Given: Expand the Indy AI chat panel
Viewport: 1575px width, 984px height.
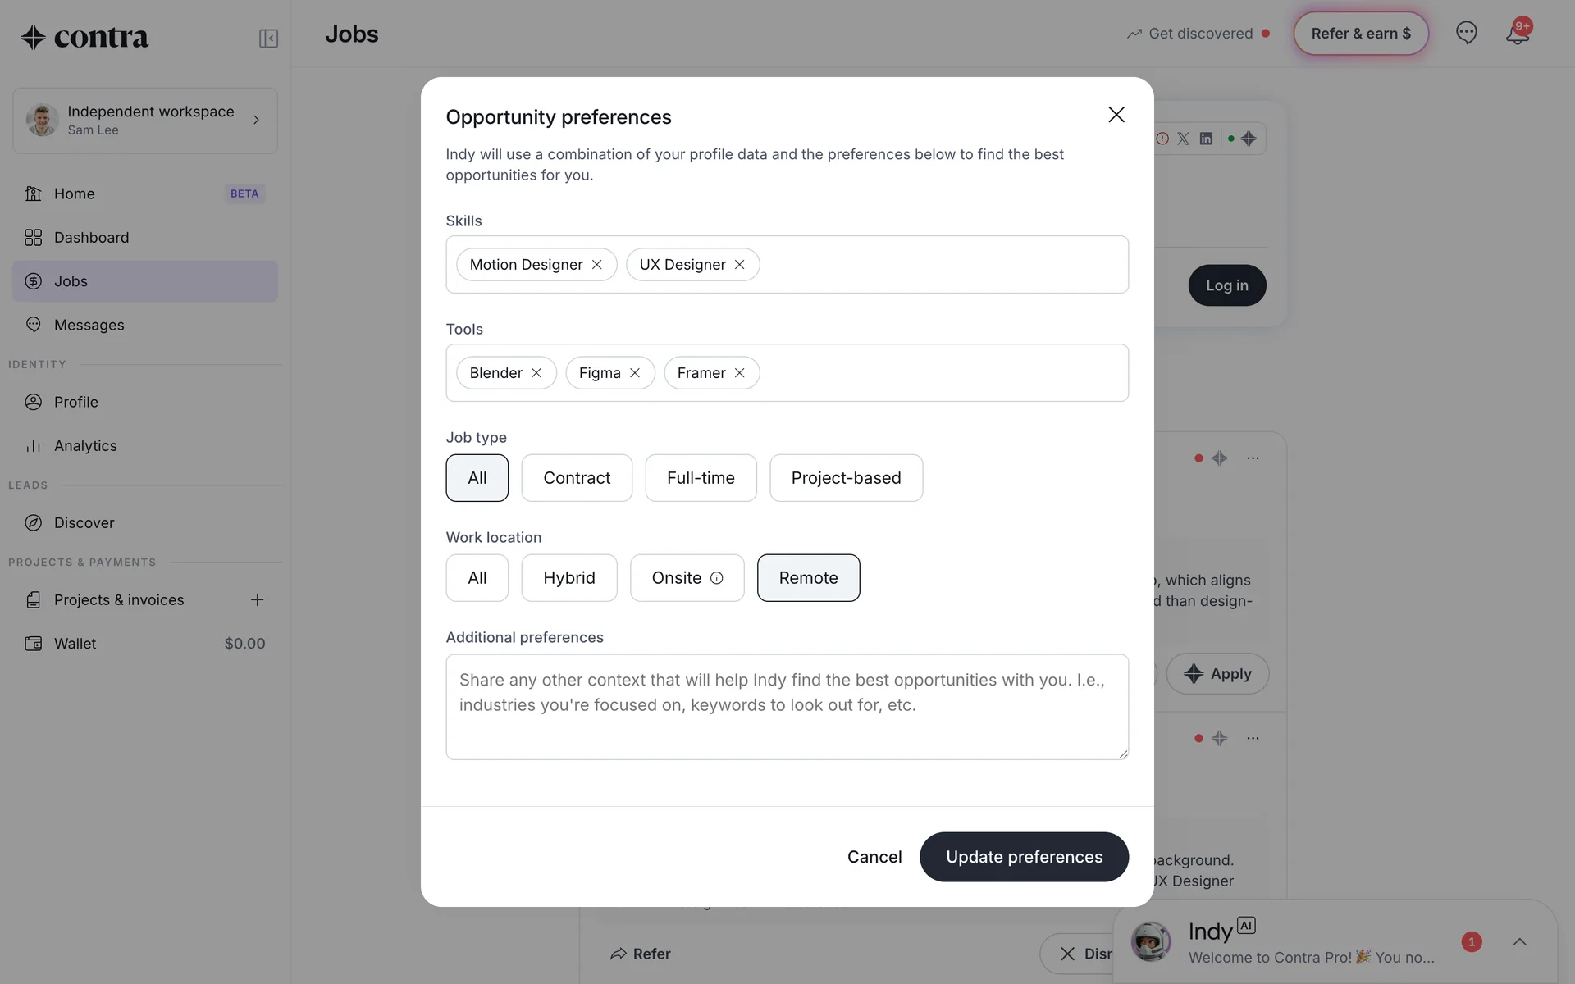Looking at the screenshot, I should (1519, 941).
